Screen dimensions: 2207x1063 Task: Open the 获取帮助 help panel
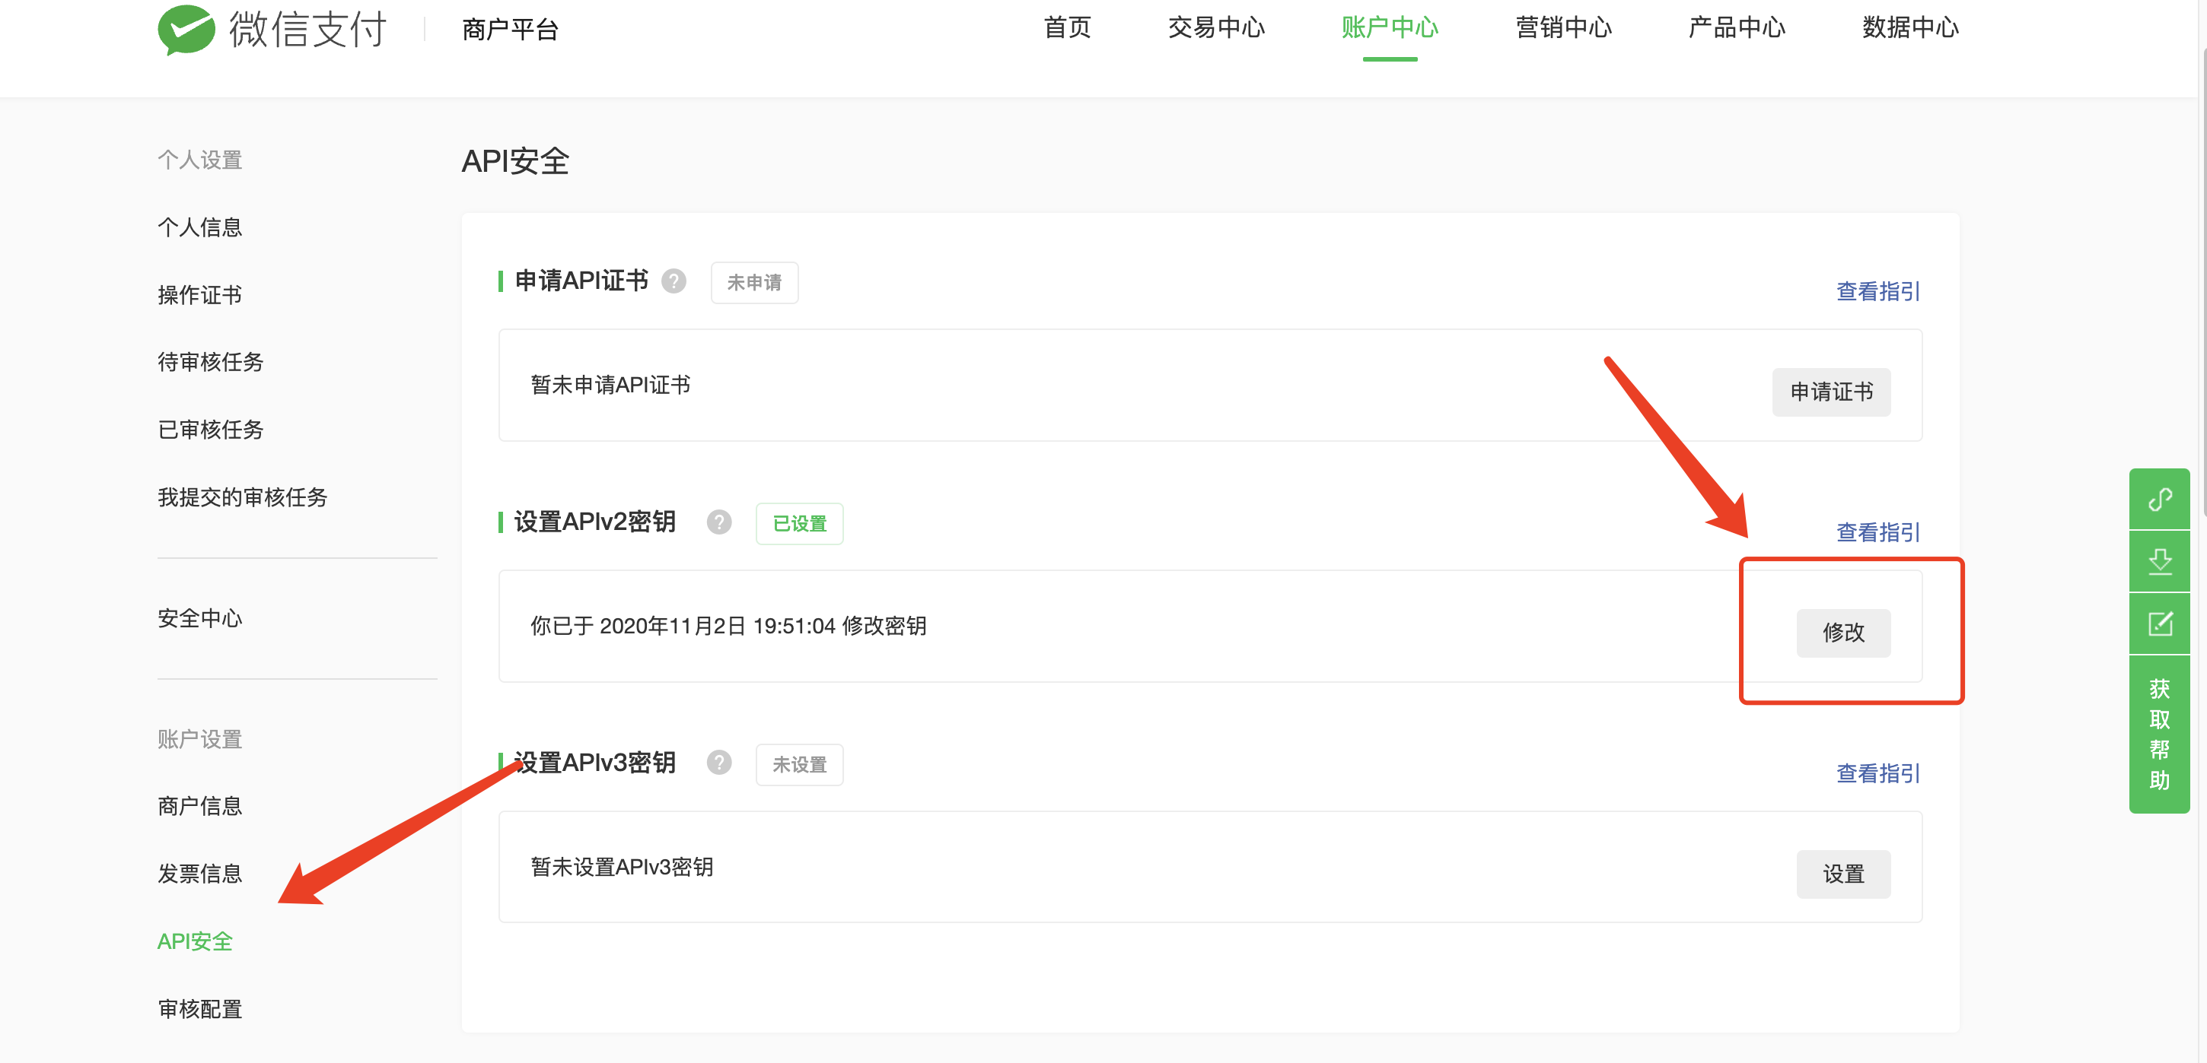(x=2159, y=735)
